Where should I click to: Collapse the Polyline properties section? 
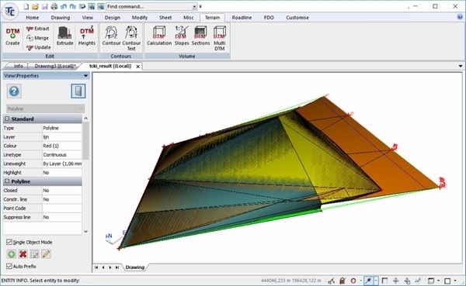pos(7,181)
